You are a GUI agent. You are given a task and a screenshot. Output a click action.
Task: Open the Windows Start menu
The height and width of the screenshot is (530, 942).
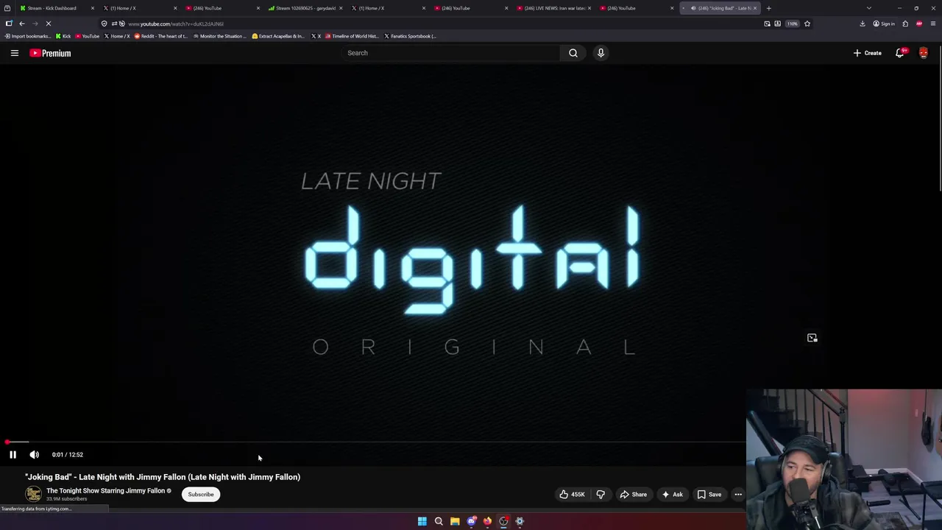[x=422, y=521]
